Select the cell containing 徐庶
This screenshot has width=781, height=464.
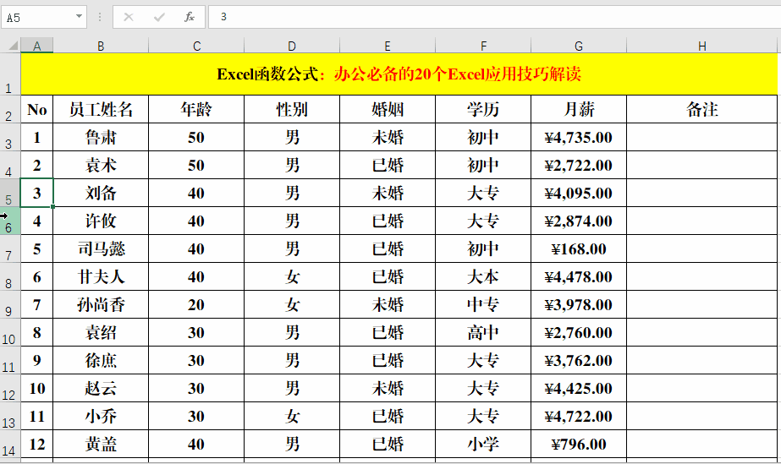[x=101, y=359]
